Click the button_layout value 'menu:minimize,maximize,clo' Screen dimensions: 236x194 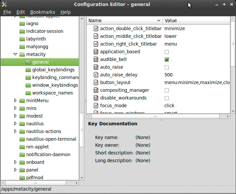[x=197, y=82]
